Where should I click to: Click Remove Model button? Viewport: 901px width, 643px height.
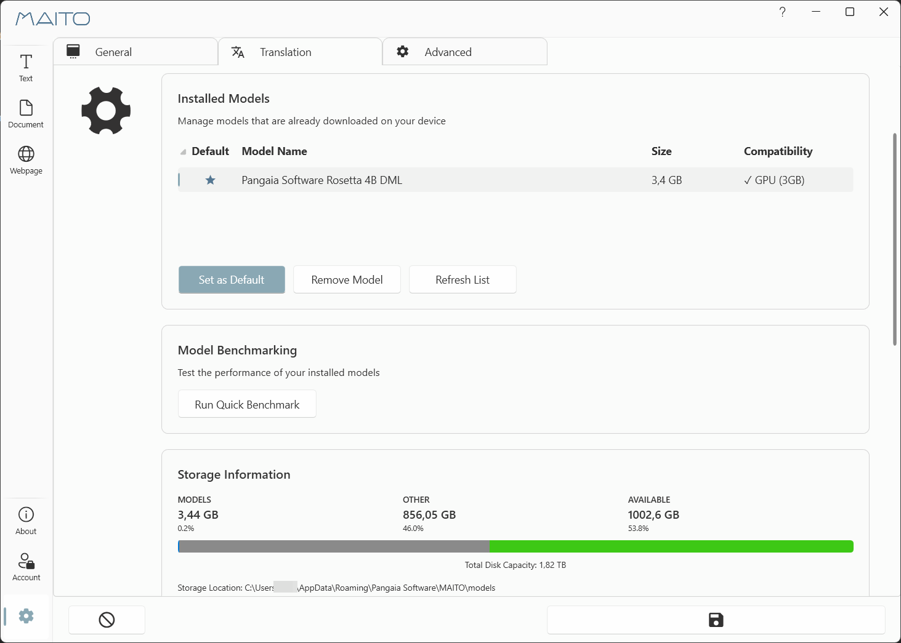click(347, 279)
